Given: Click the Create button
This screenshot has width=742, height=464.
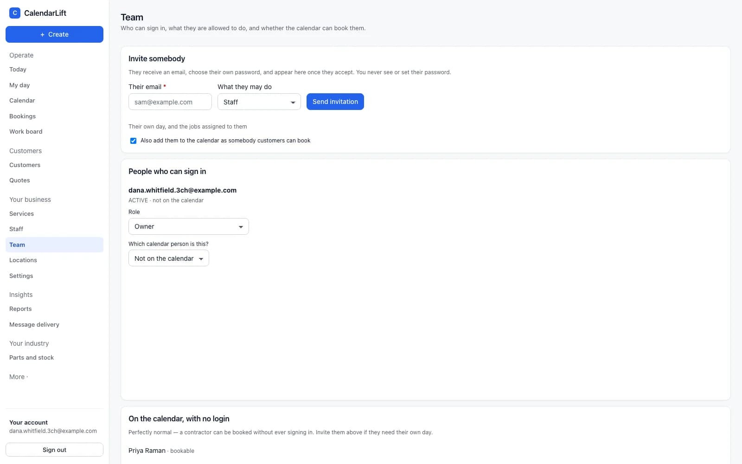Looking at the screenshot, I should (x=54, y=34).
